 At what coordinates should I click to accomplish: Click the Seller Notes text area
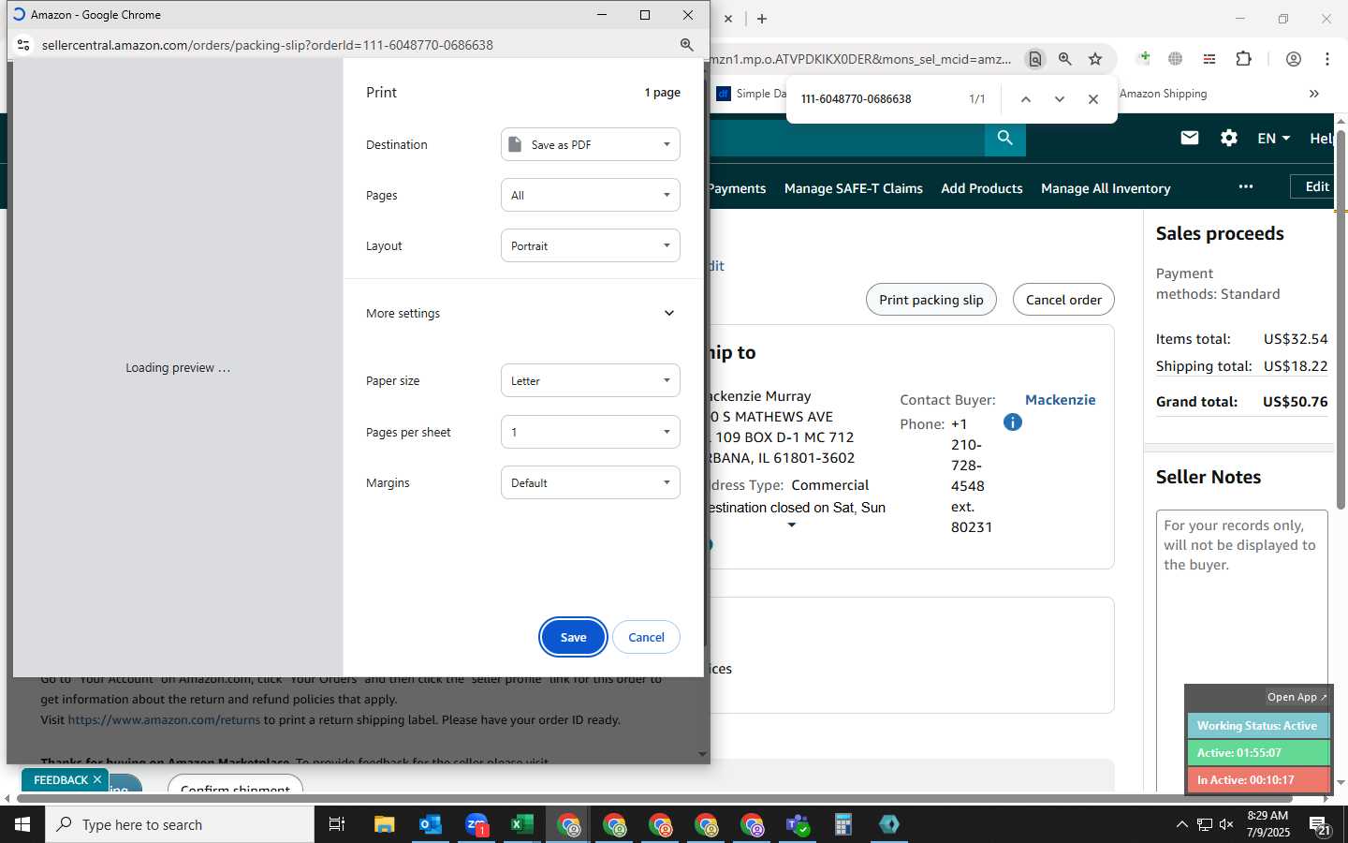[1241, 646]
